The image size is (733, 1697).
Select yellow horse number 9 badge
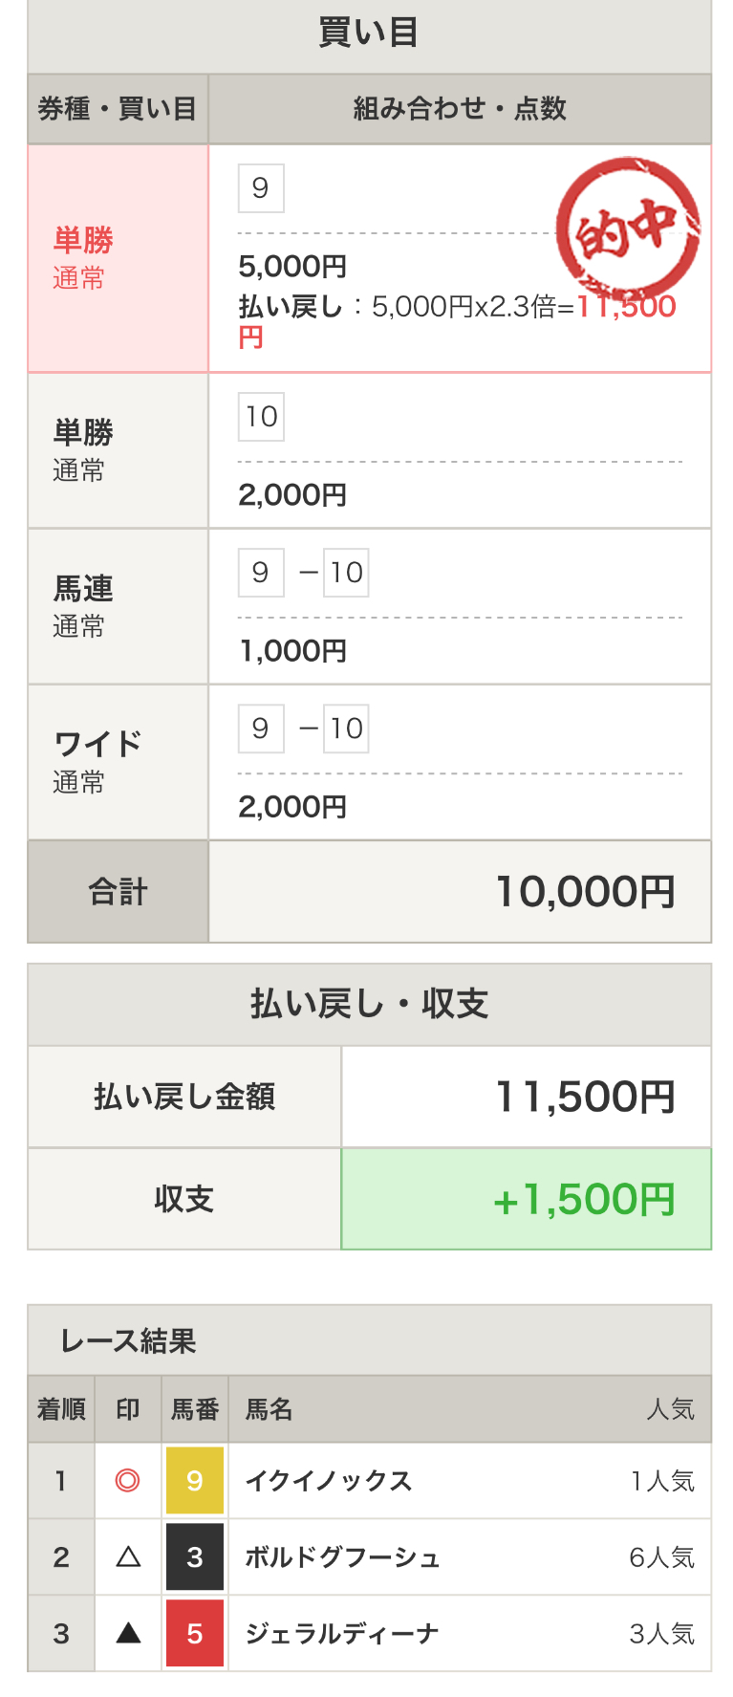coord(195,1480)
